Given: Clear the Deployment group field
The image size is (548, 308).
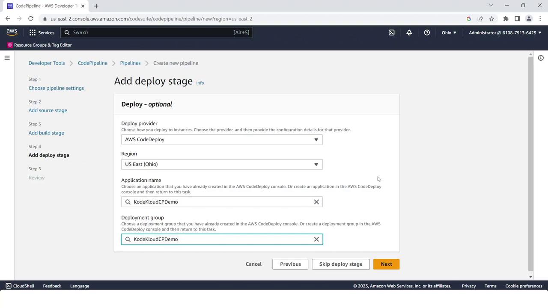Looking at the screenshot, I should [316, 239].
